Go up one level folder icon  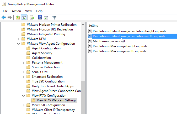coord(18,18)
